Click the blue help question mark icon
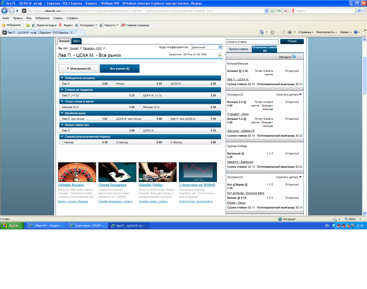The width and height of the screenshot is (367, 289). pyautogui.click(x=356, y=32)
